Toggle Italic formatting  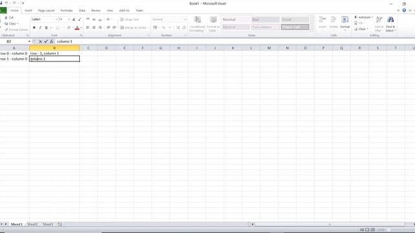tap(40, 27)
